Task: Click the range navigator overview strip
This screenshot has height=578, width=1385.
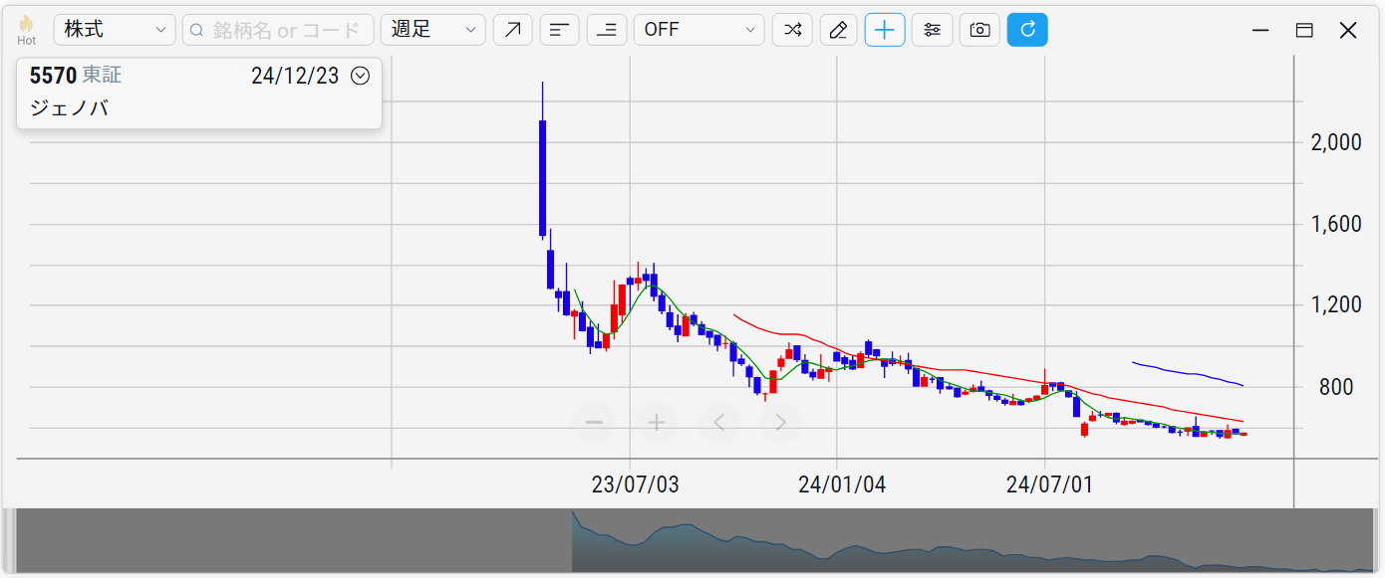Action: (692, 541)
